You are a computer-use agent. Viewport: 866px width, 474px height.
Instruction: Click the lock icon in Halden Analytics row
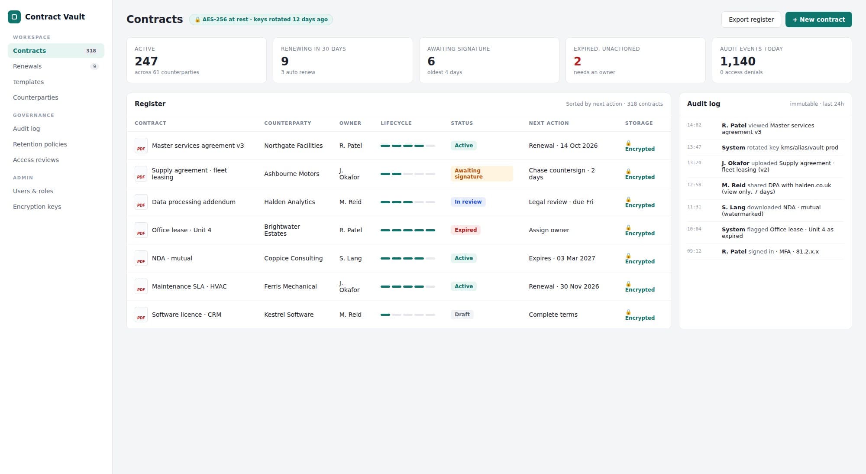628,199
